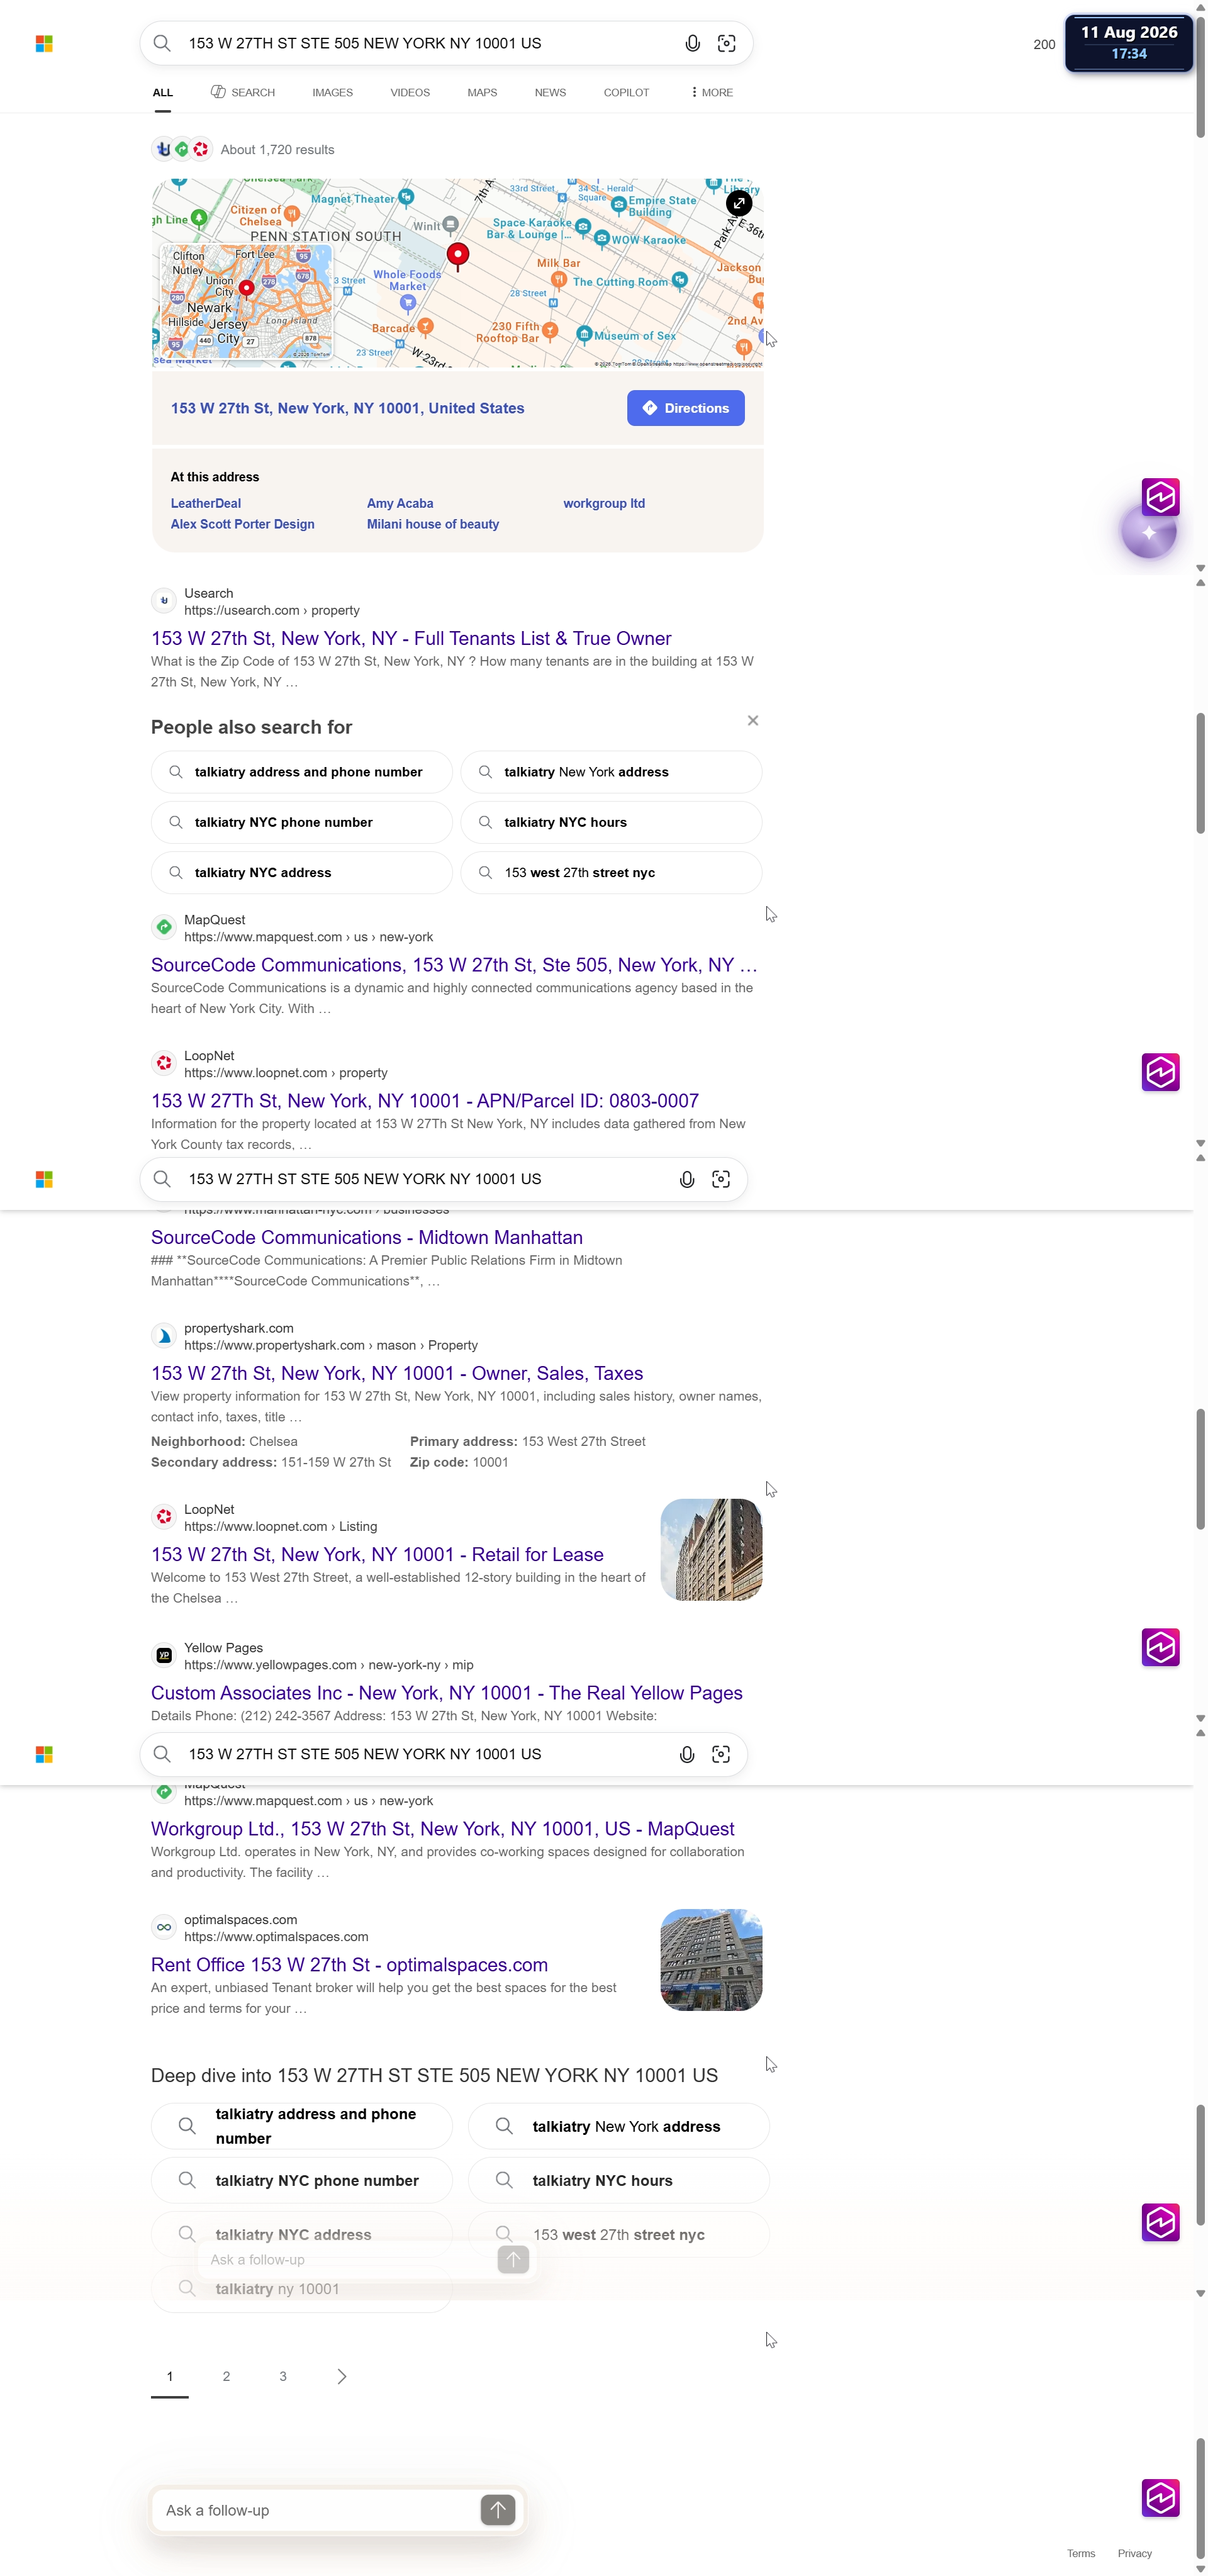Open SourceCode Communications - Midtown Manhattan result
1208x2576 pixels.
367,1237
